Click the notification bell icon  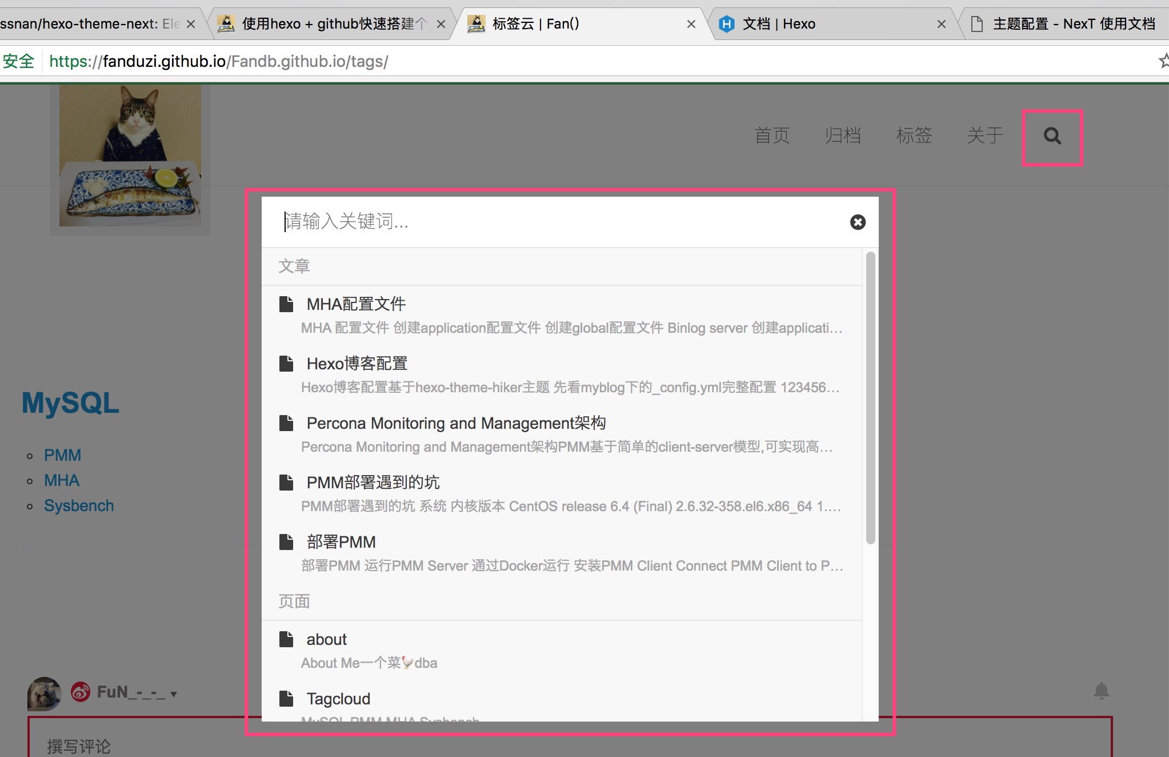tap(1101, 691)
